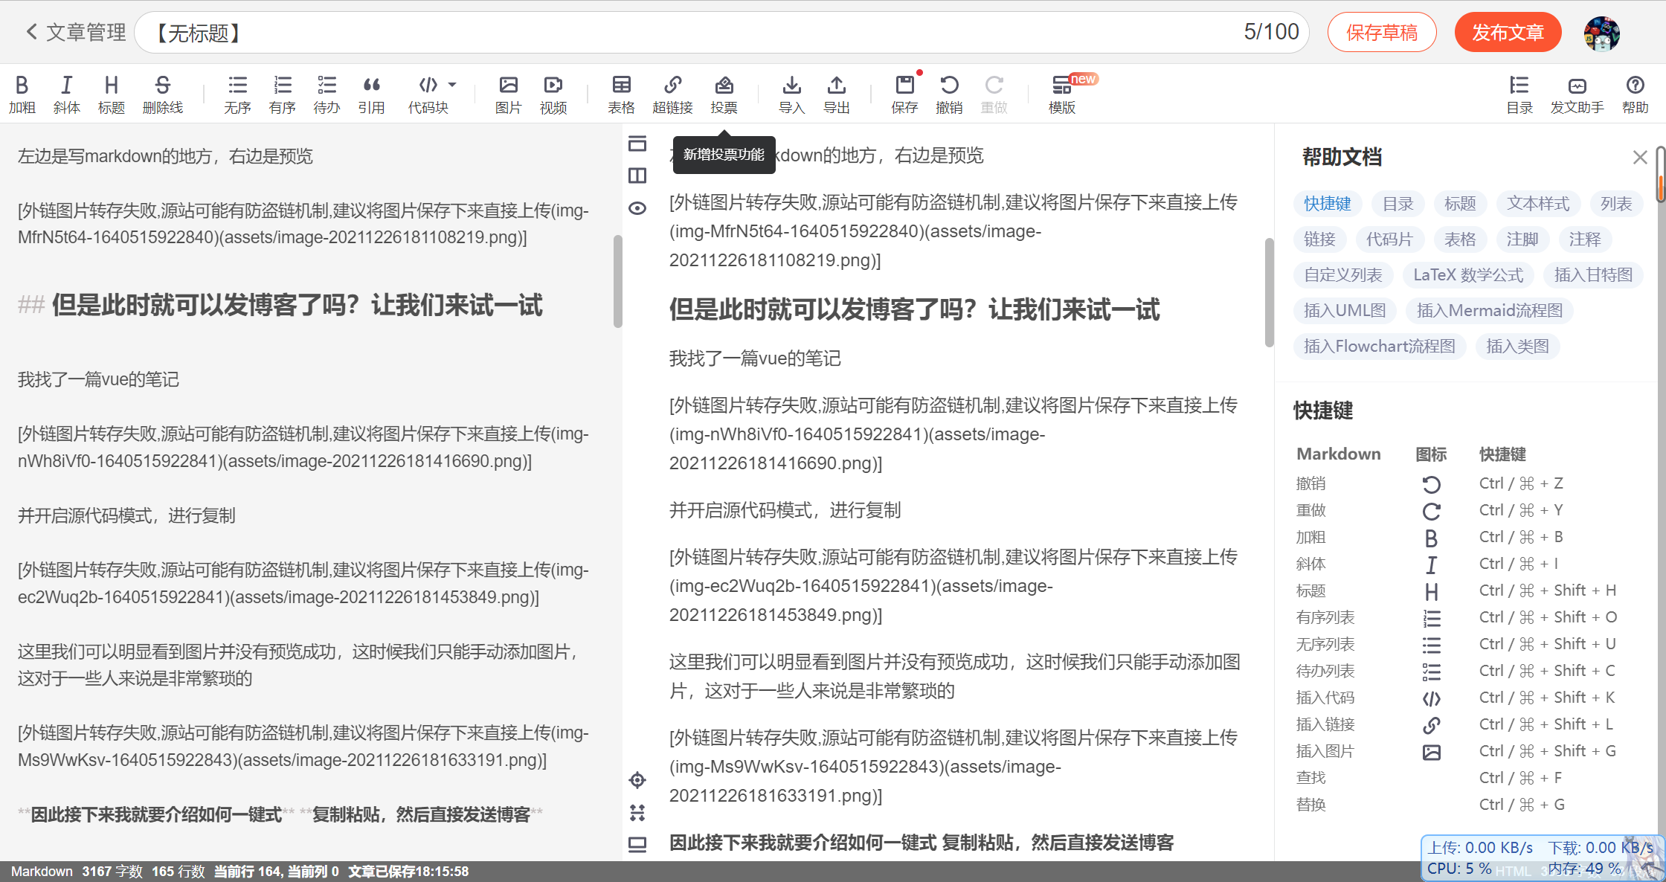Open code block language dropdown arrow

point(452,85)
